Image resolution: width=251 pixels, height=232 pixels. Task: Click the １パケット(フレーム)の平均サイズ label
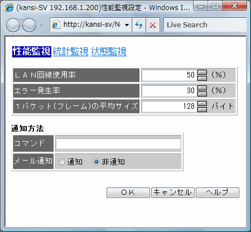coord(77,107)
